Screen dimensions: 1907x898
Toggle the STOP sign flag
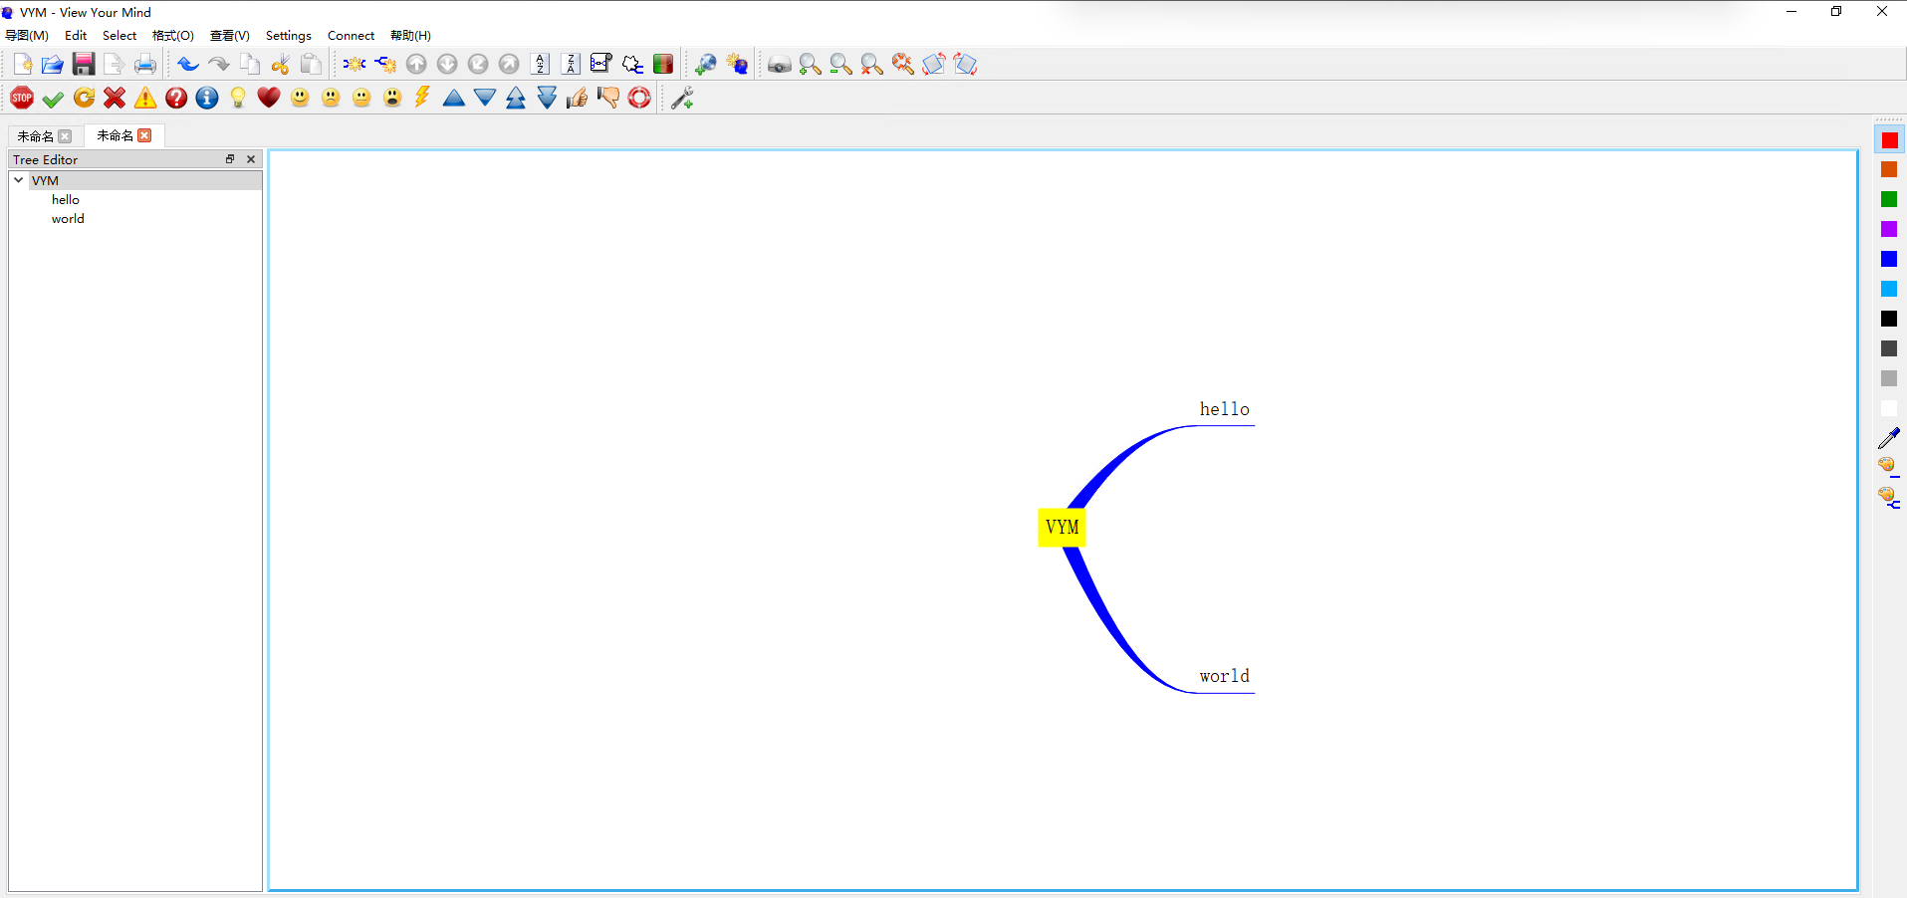[x=22, y=98]
